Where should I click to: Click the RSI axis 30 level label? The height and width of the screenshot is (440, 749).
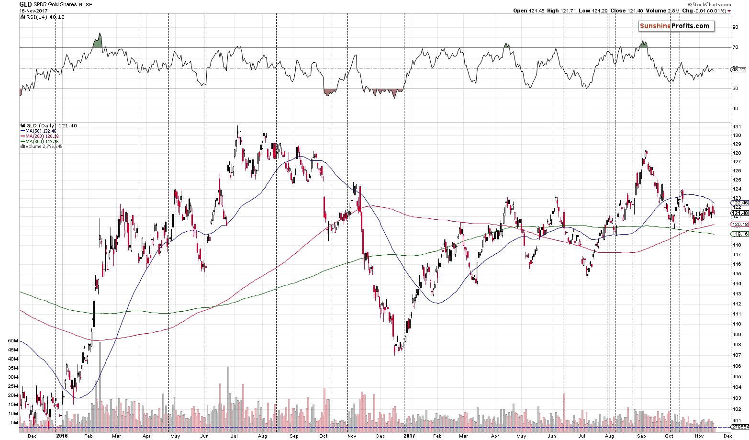(735, 89)
